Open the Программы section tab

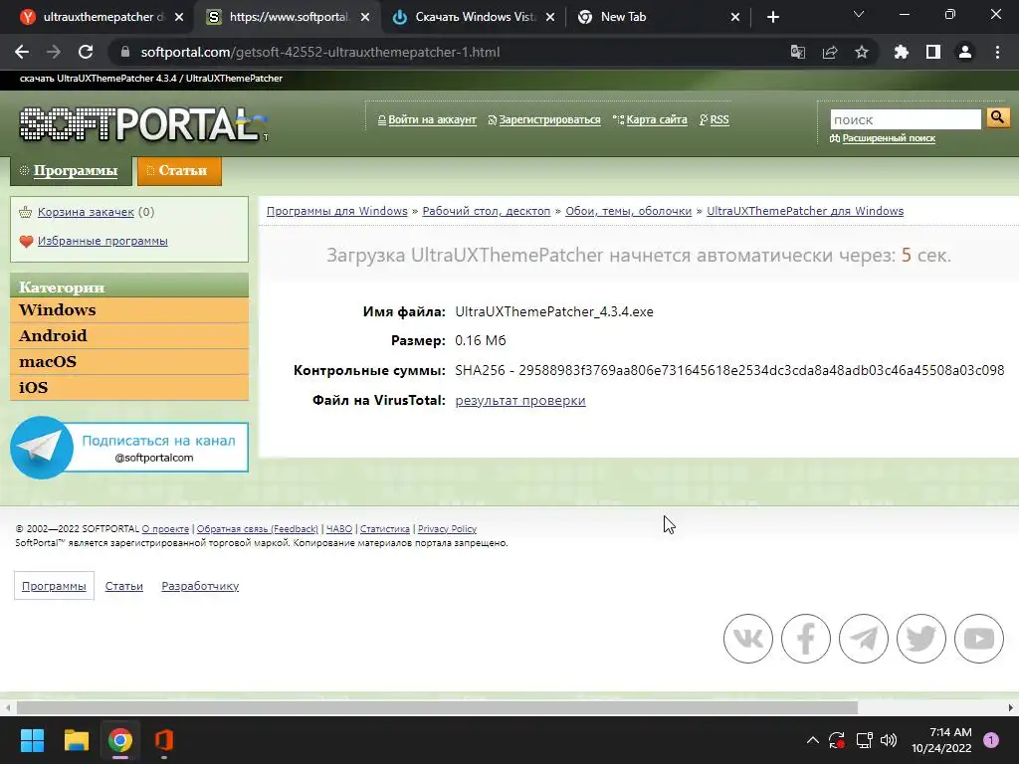71,171
